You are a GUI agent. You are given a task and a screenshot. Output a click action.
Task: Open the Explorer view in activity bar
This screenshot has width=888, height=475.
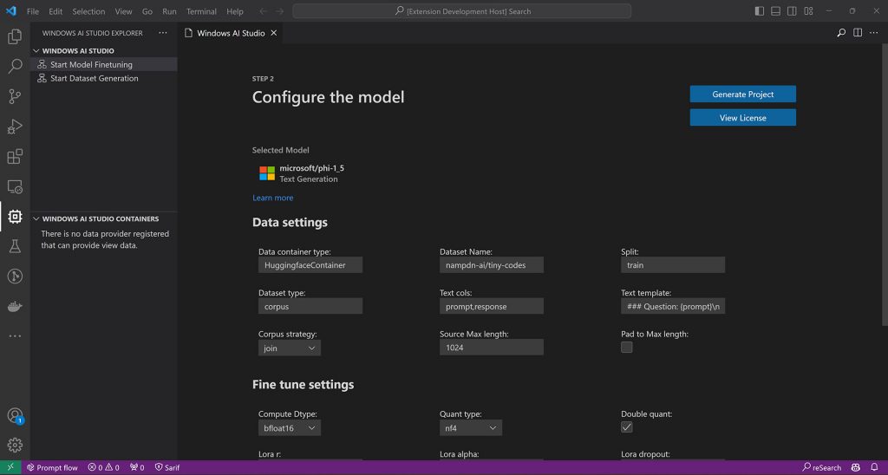click(15, 36)
